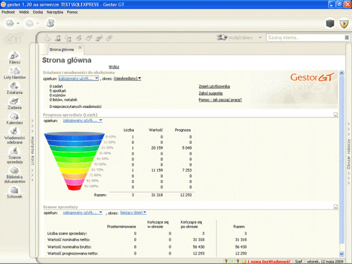Image resolution: width=352 pixels, height=264 pixels.
Task: Open opiekun dropdown in Prognoza sprzedaży
Action: point(82,120)
